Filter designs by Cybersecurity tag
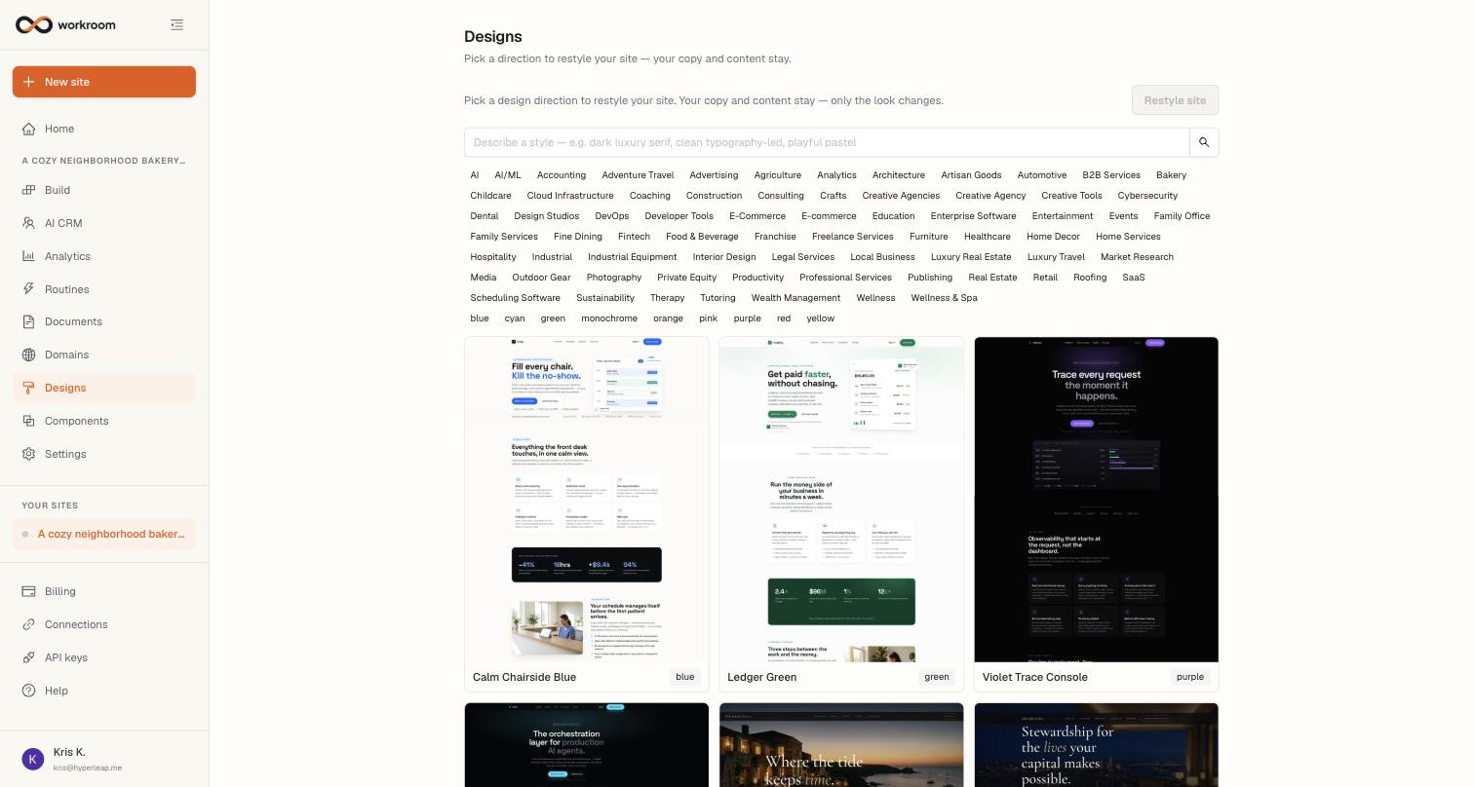Image resolution: width=1474 pixels, height=787 pixels. pos(1147,196)
